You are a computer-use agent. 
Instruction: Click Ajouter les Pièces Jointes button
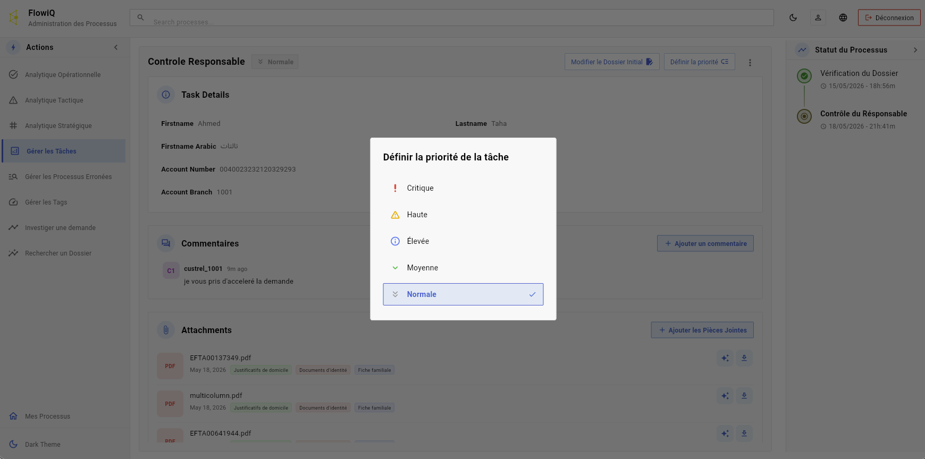[x=702, y=330]
